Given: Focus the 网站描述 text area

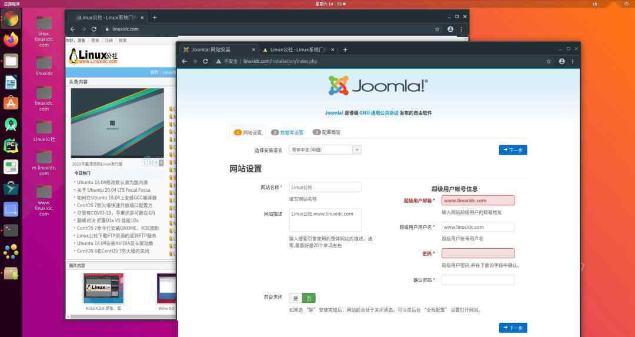Looking at the screenshot, I should coord(325,220).
